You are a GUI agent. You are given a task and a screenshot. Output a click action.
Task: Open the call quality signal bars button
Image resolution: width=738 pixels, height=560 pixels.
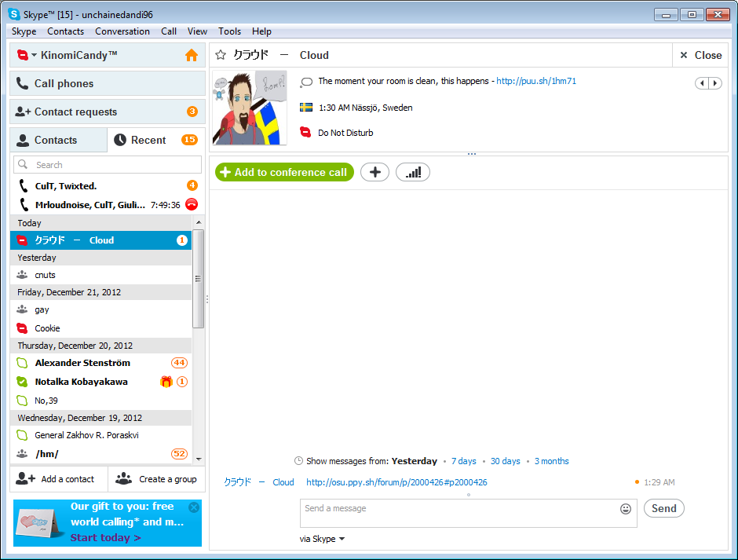413,172
